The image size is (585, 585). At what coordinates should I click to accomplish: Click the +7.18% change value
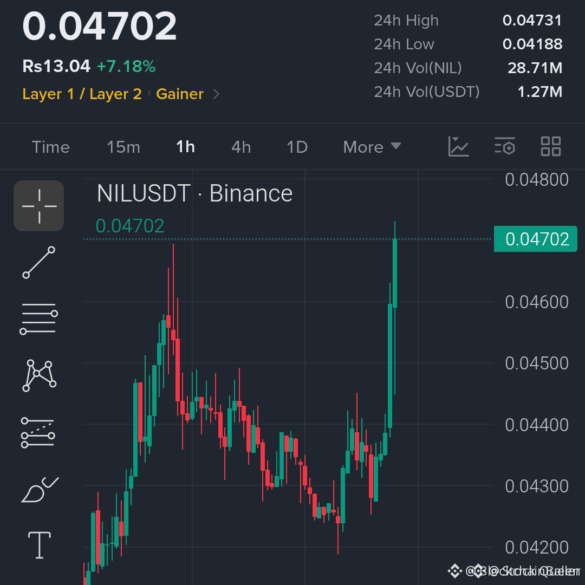[x=126, y=67]
